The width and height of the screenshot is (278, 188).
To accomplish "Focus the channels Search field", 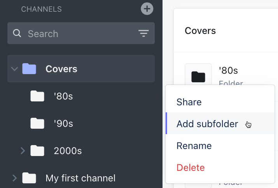I will (81, 33).
